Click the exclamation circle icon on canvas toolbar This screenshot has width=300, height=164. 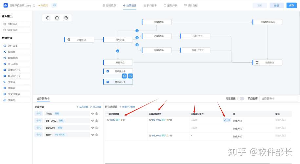[x=48, y=18]
